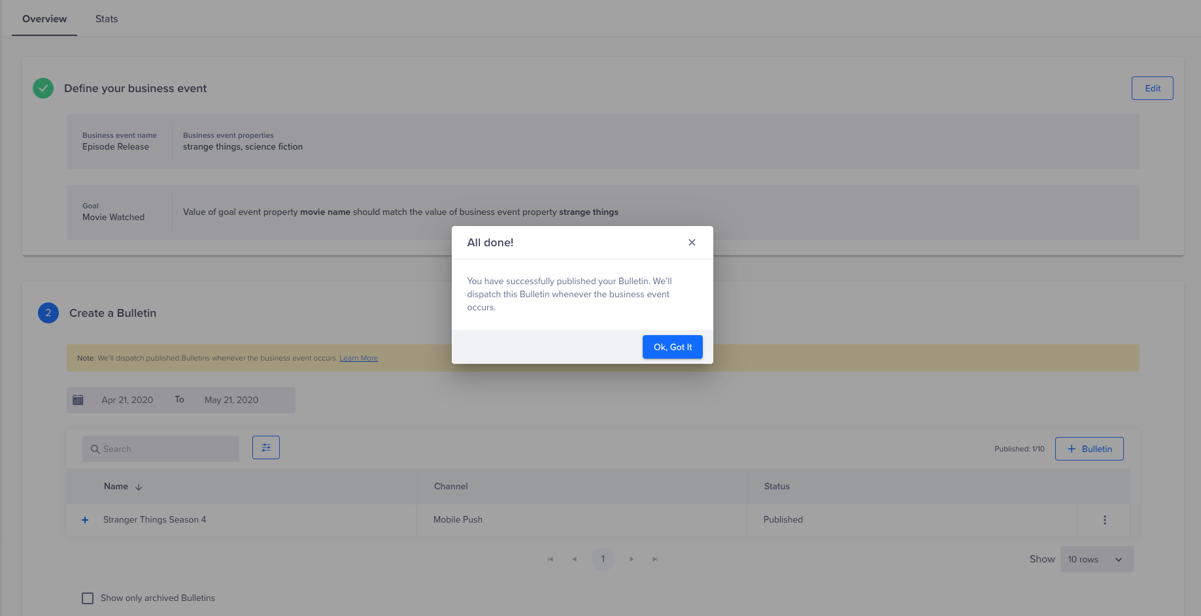Click the step 2 circle icon
This screenshot has height=616, width=1201.
pyautogui.click(x=48, y=313)
